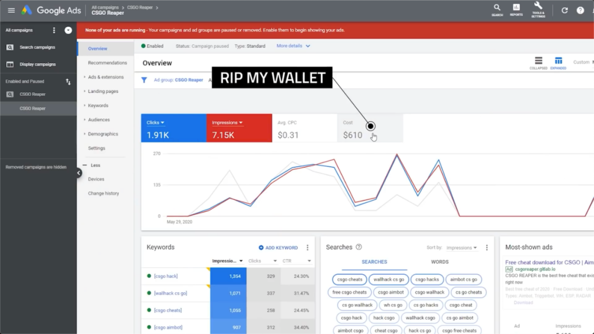Select the Avg. CPC metric card
594x334 pixels.
305,128
